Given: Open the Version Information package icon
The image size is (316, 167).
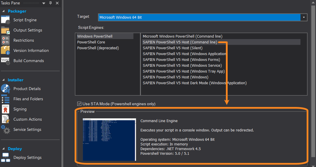Looking at the screenshot, I should click(x=6, y=50).
